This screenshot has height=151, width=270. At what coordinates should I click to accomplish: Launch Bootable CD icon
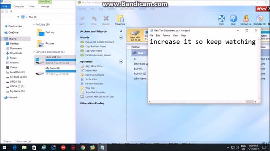259,20
